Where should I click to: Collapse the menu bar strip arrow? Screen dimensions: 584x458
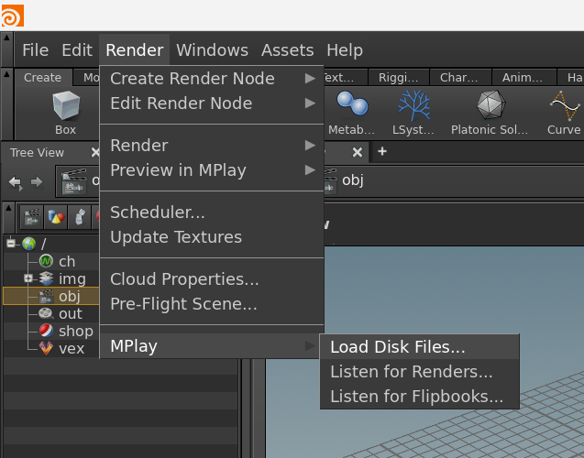coord(6,38)
